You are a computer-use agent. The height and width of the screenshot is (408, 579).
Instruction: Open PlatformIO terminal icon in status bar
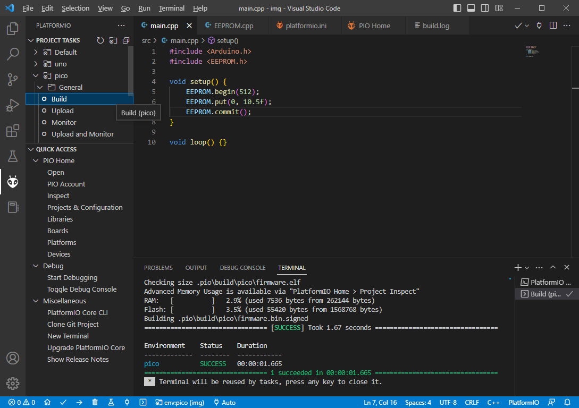point(143,403)
